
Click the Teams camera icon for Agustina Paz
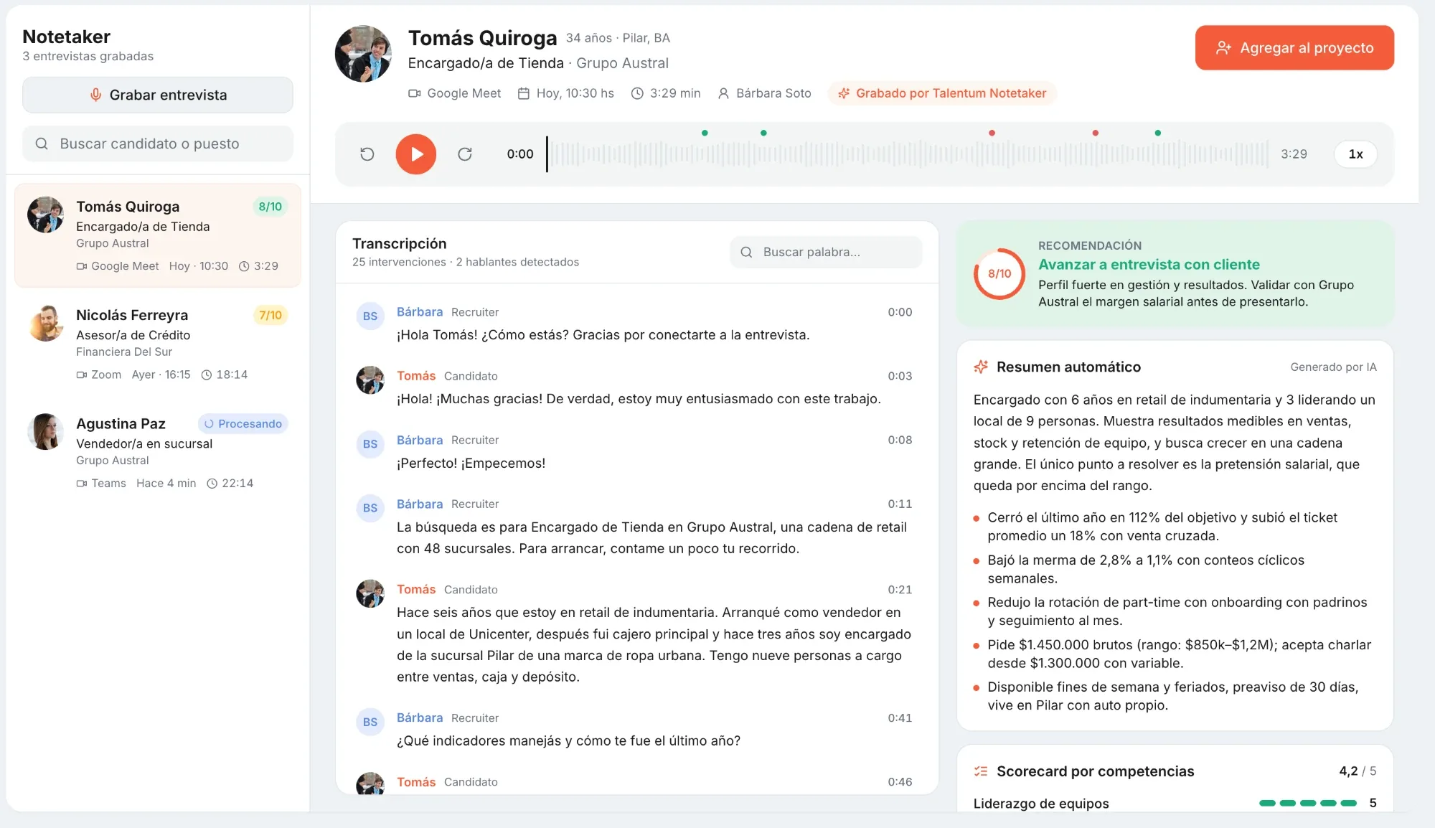click(x=82, y=484)
